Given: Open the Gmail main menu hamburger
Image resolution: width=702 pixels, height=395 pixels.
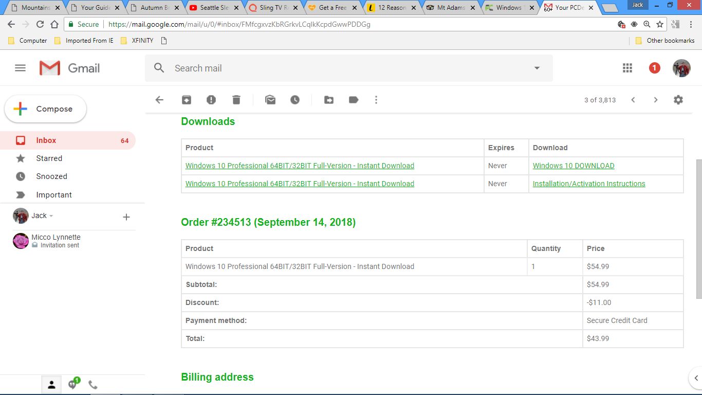Looking at the screenshot, I should coord(21,68).
